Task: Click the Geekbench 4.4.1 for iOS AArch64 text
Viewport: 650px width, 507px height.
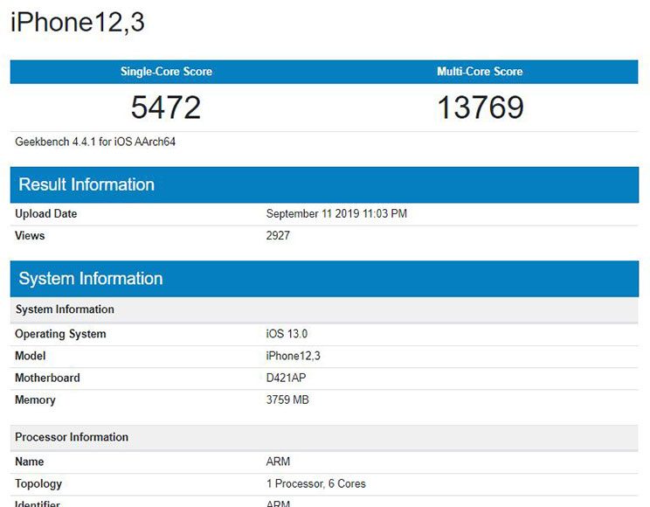Action: 96,142
